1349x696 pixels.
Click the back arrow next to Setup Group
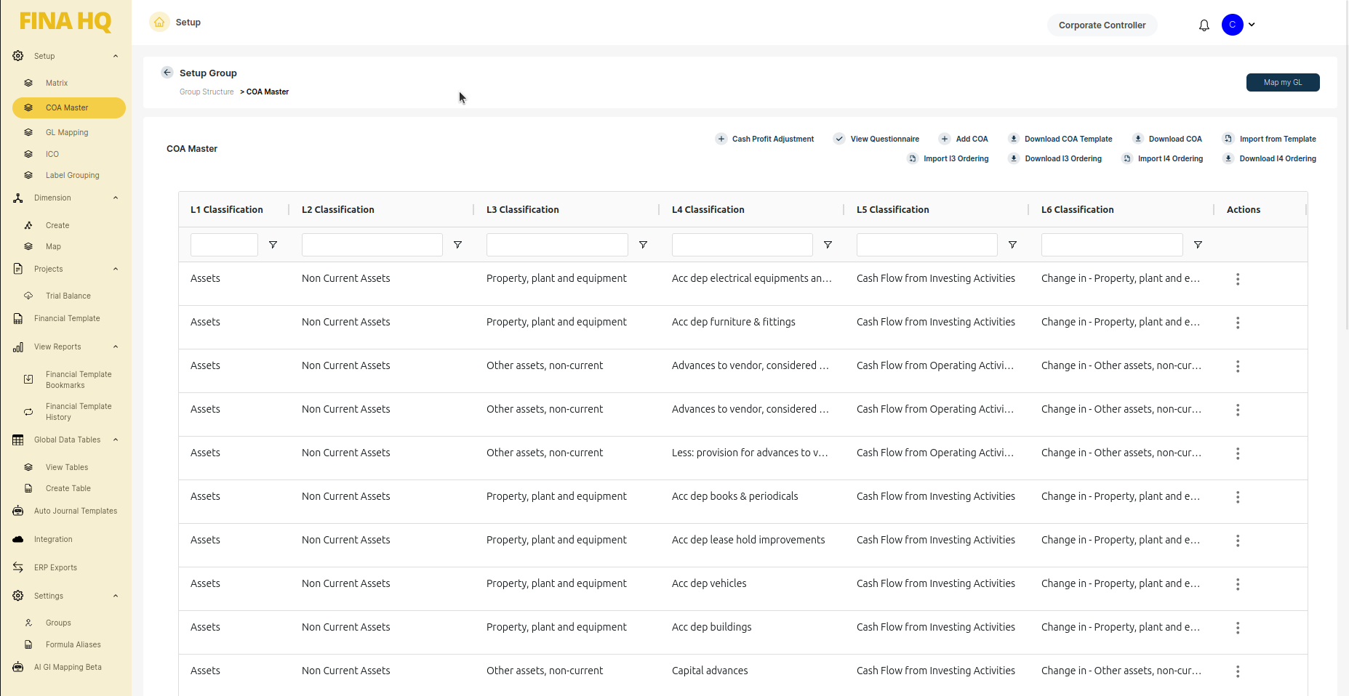167,73
